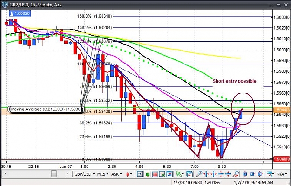Click the orange 1.5944 price tag
This screenshot has width=291, height=186.
pos(282,110)
